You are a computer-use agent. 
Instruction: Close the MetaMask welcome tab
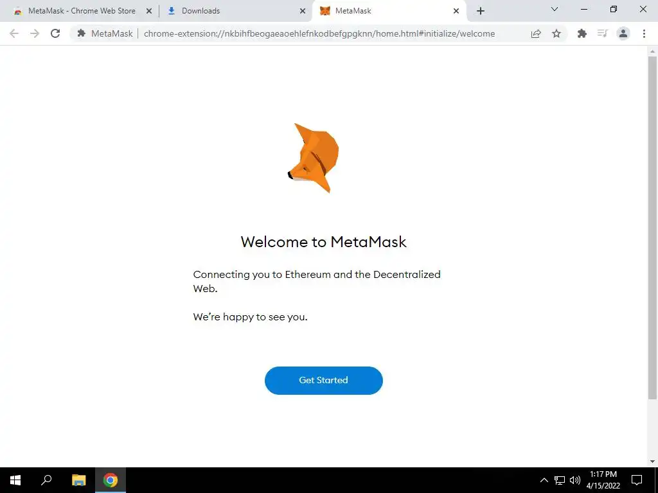point(456,11)
